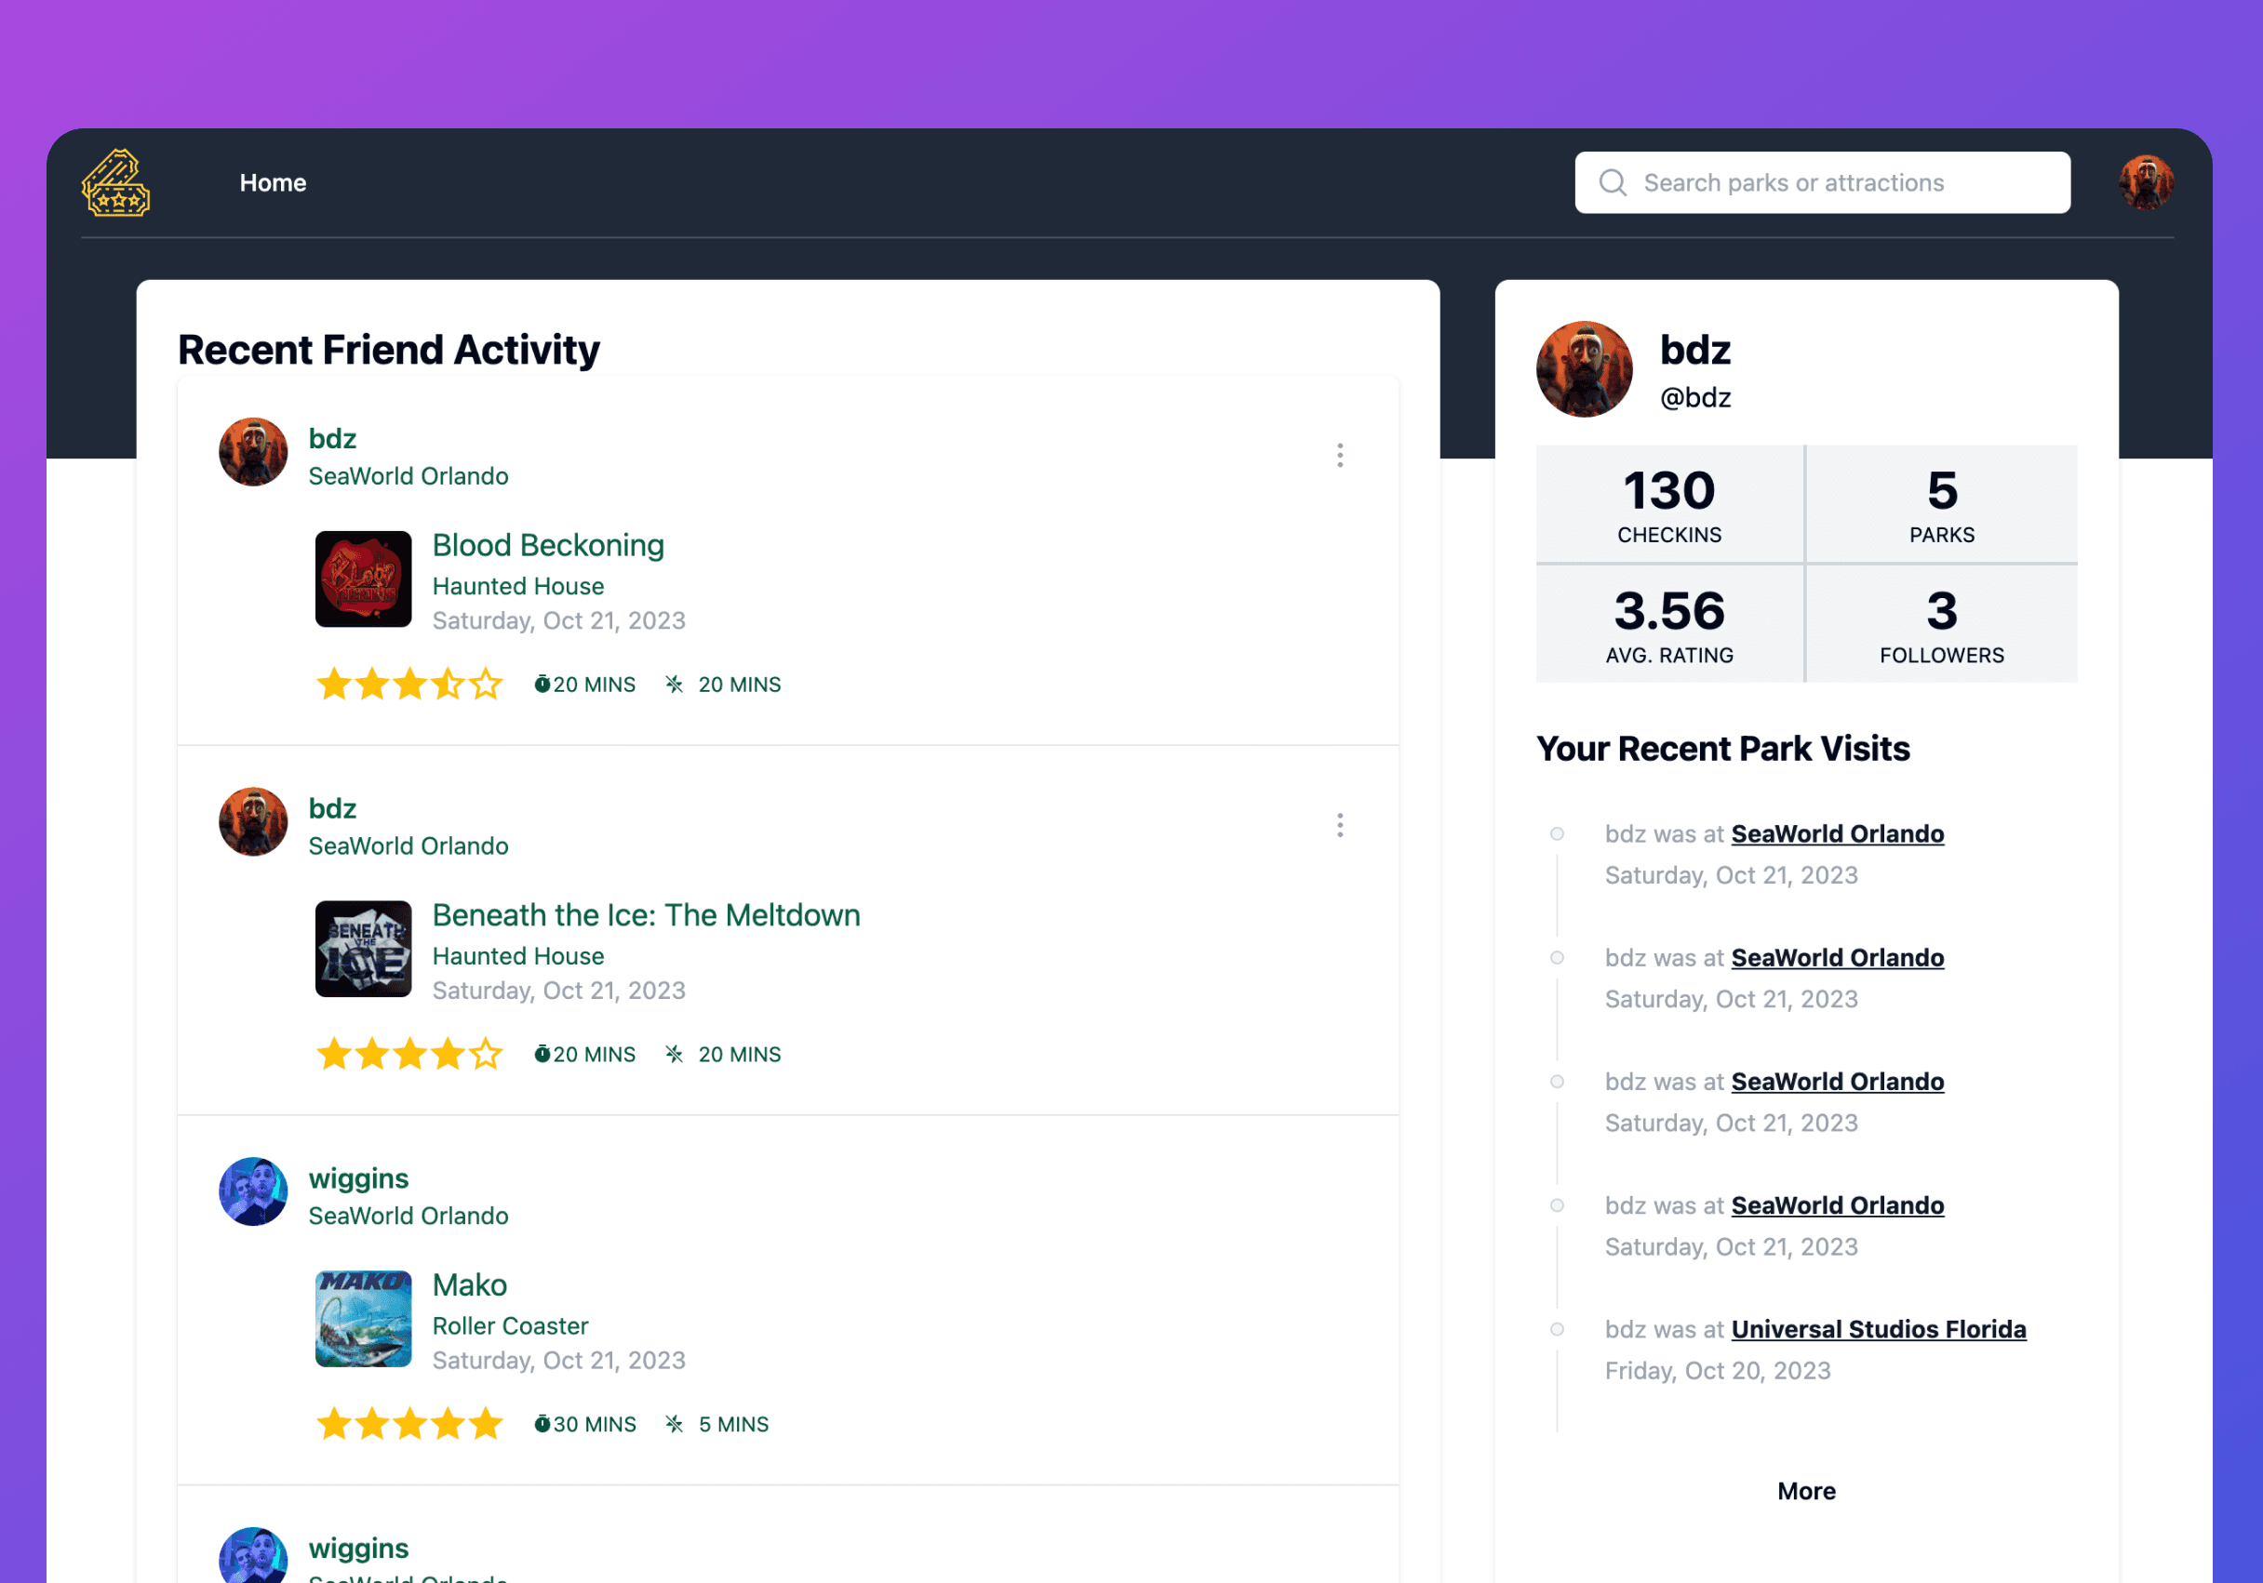Open the Mako attraction title

tap(469, 1284)
